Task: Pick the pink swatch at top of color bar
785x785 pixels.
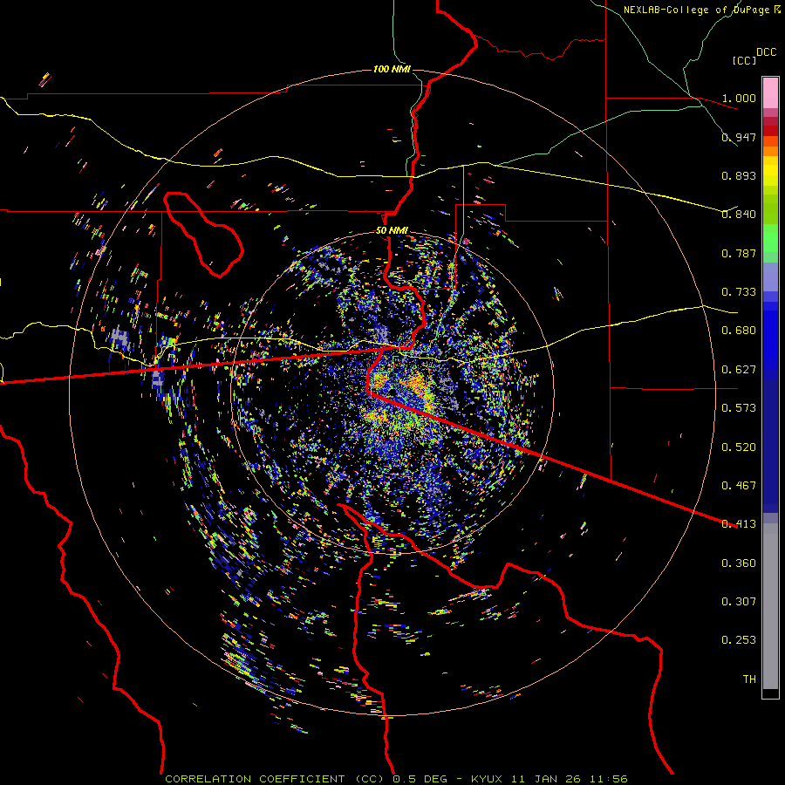Action: [770, 92]
